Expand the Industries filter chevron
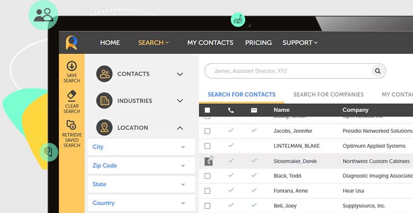Image resolution: width=413 pixels, height=213 pixels. [180, 101]
